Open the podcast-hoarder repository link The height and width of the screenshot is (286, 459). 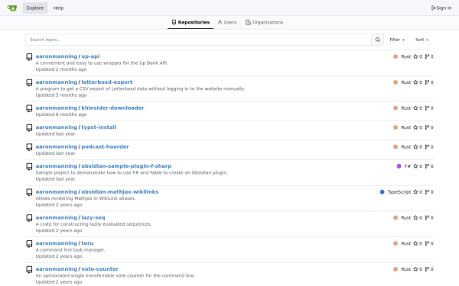[x=105, y=146]
